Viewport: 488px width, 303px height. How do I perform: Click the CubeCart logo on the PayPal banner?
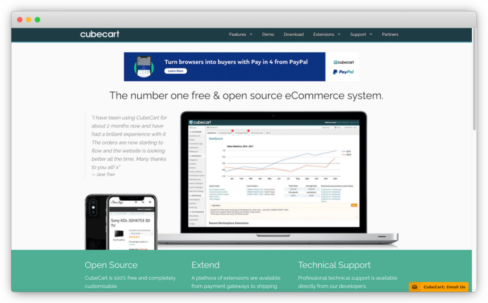pyautogui.click(x=343, y=62)
